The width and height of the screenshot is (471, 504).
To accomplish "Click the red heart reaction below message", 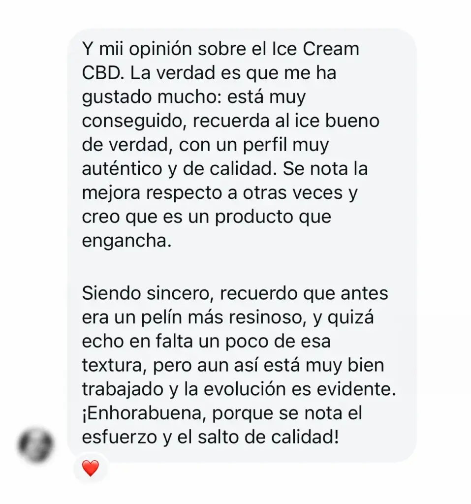I will pos(91,468).
